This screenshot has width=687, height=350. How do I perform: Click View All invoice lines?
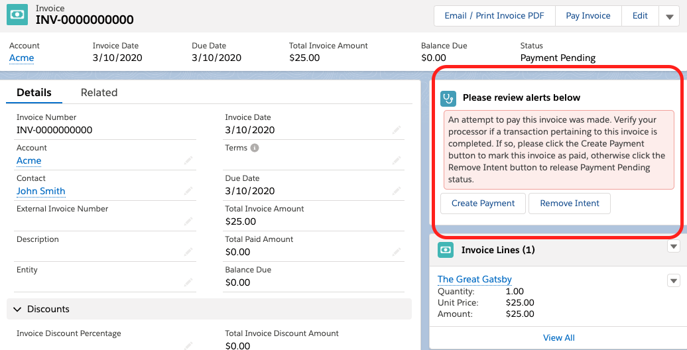pos(558,337)
